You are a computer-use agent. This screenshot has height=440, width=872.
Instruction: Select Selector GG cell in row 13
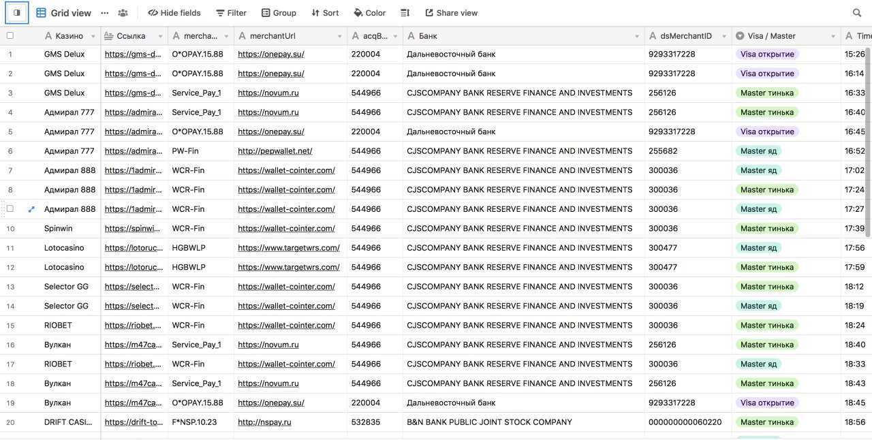pyautogui.click(x=67, y=287)
